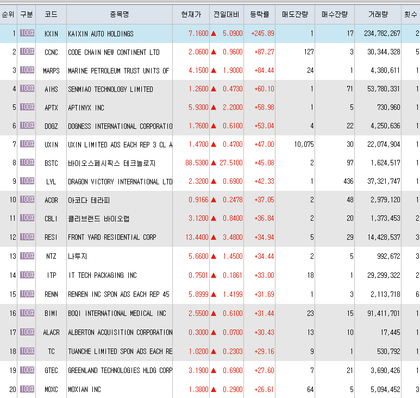Click volume 91,411,701
The height and width of the screenshot is (398, 420).
384,313
